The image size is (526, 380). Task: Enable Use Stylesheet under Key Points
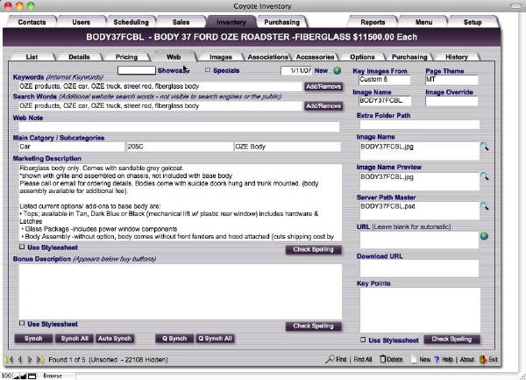pyautogui.click(x=364, y=339)
